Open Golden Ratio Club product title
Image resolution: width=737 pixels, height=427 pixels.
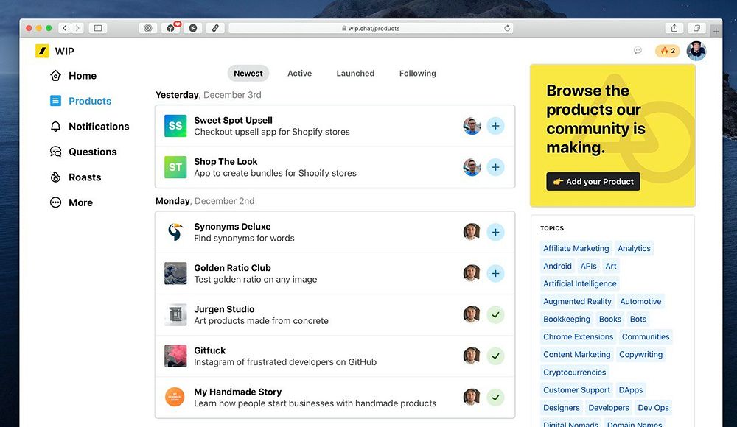tap(232, 268)
